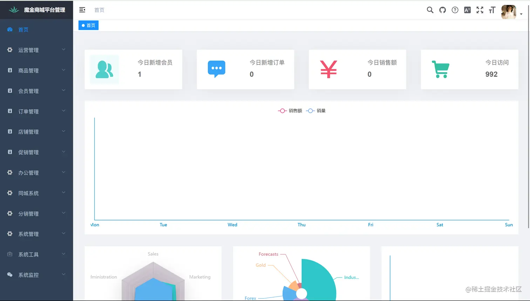This screenshot has width=530, height=301.
Task: Open the GitHub source link icon
Action: [x=443, y=10]
